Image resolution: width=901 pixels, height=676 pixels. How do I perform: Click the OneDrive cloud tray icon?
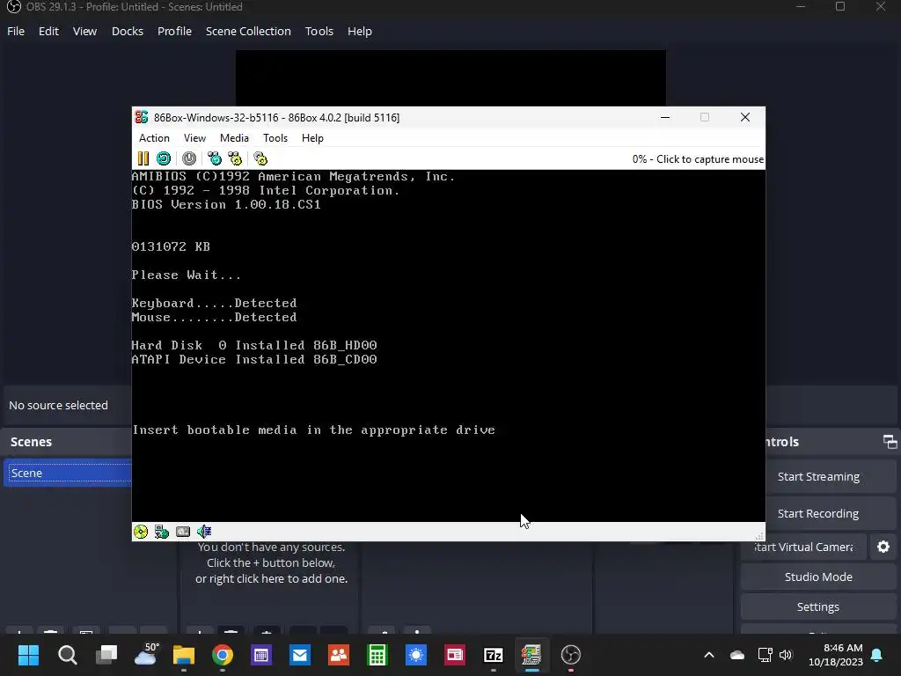(x=737, y=655)
